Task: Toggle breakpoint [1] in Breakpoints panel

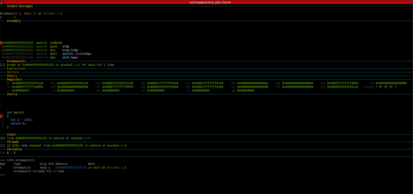Action: (x=3, y=65)
